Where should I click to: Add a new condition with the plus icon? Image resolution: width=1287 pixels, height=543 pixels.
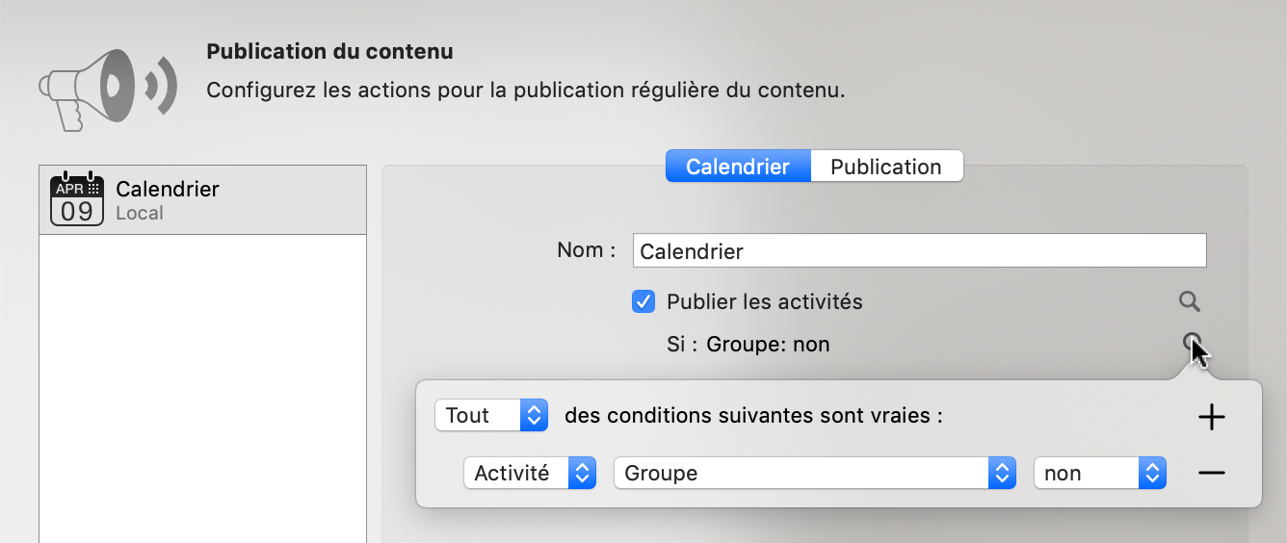(x=1211, y=417)
